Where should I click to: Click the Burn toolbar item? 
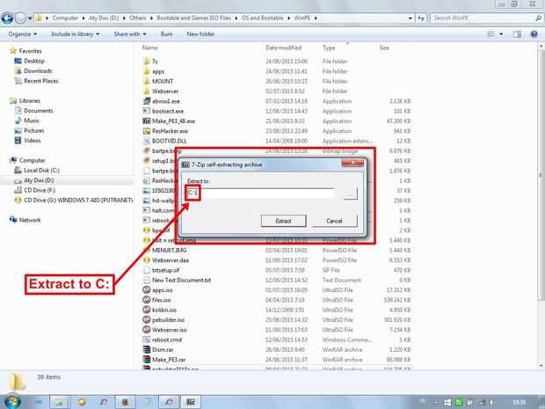(x=166, y=34)
